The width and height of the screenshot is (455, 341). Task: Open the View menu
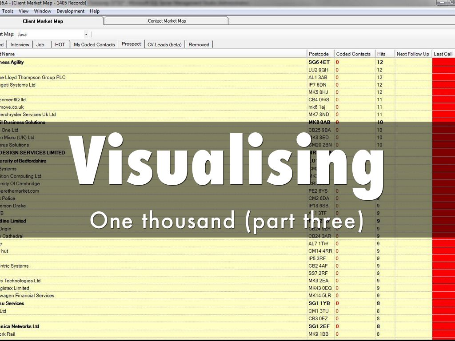(x=24, y=11)
